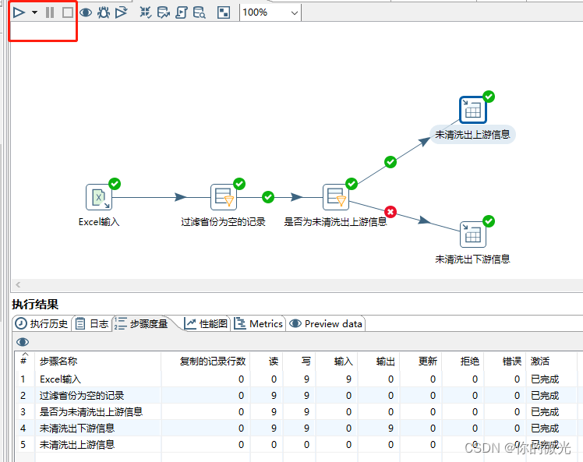This screenshot has height=462, width=583.
Task: Toggle the show-only-active-steps eye icon
Action: 23,341
